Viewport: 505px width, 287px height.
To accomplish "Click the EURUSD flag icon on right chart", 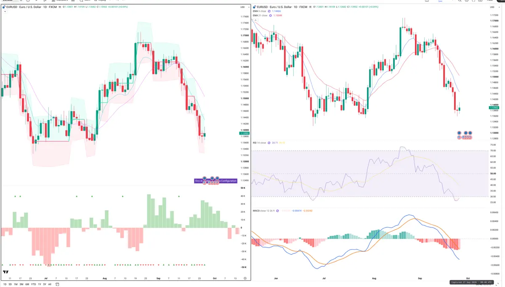I will pyautogui.click(x=254, y=7).
